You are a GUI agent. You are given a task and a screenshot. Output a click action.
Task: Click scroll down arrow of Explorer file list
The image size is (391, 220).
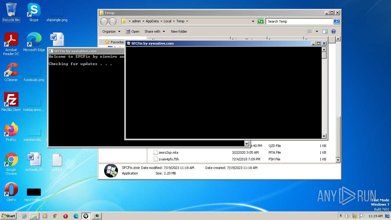(x=338, y=160)
